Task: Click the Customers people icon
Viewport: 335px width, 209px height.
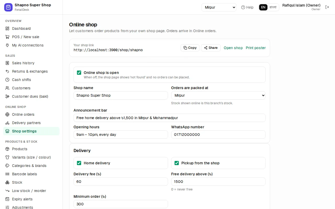Action: (7, 88)
